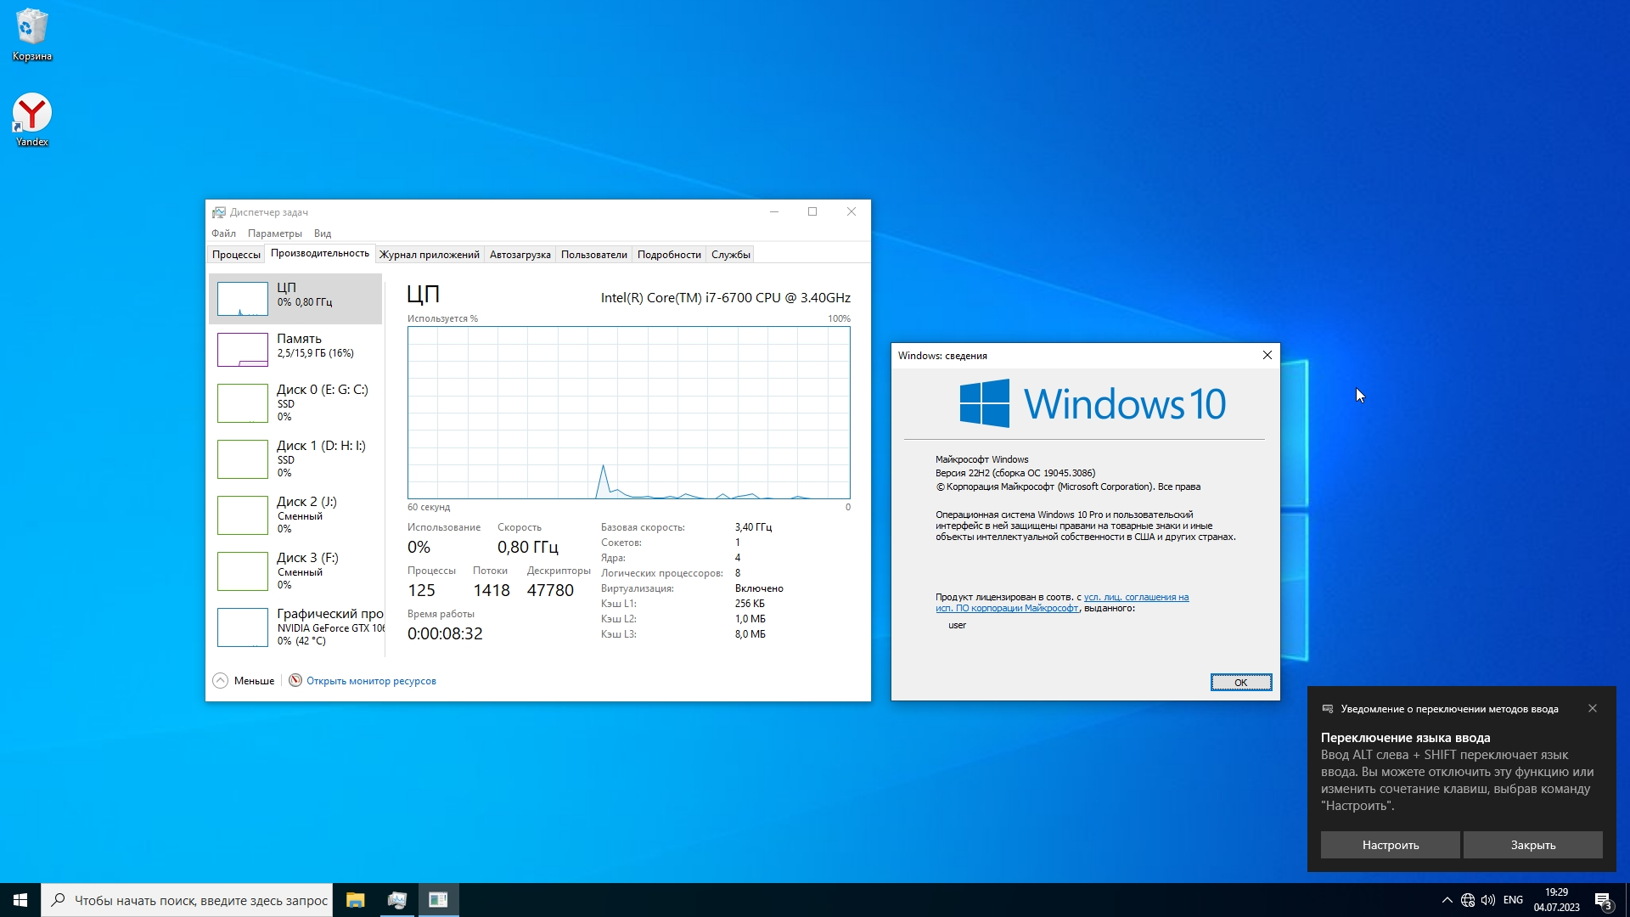Click Настроить in the notification
This screenshot has height=917, width=1630.
[x=1390, y=845]
